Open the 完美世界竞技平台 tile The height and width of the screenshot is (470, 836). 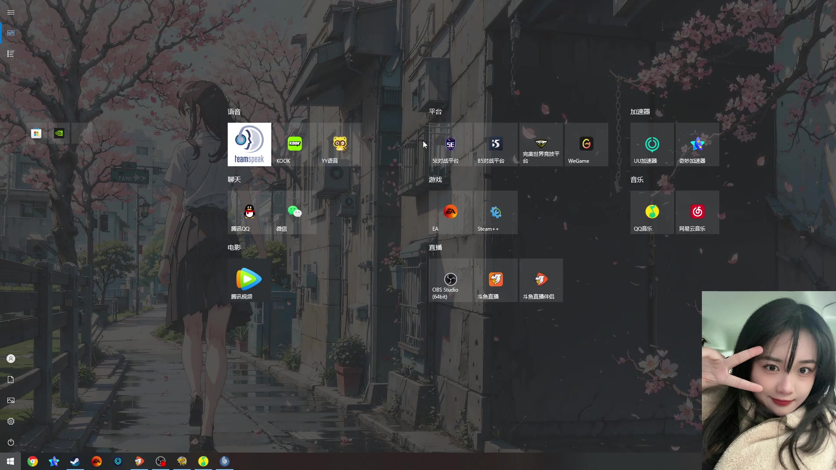[x=541, y=144]
